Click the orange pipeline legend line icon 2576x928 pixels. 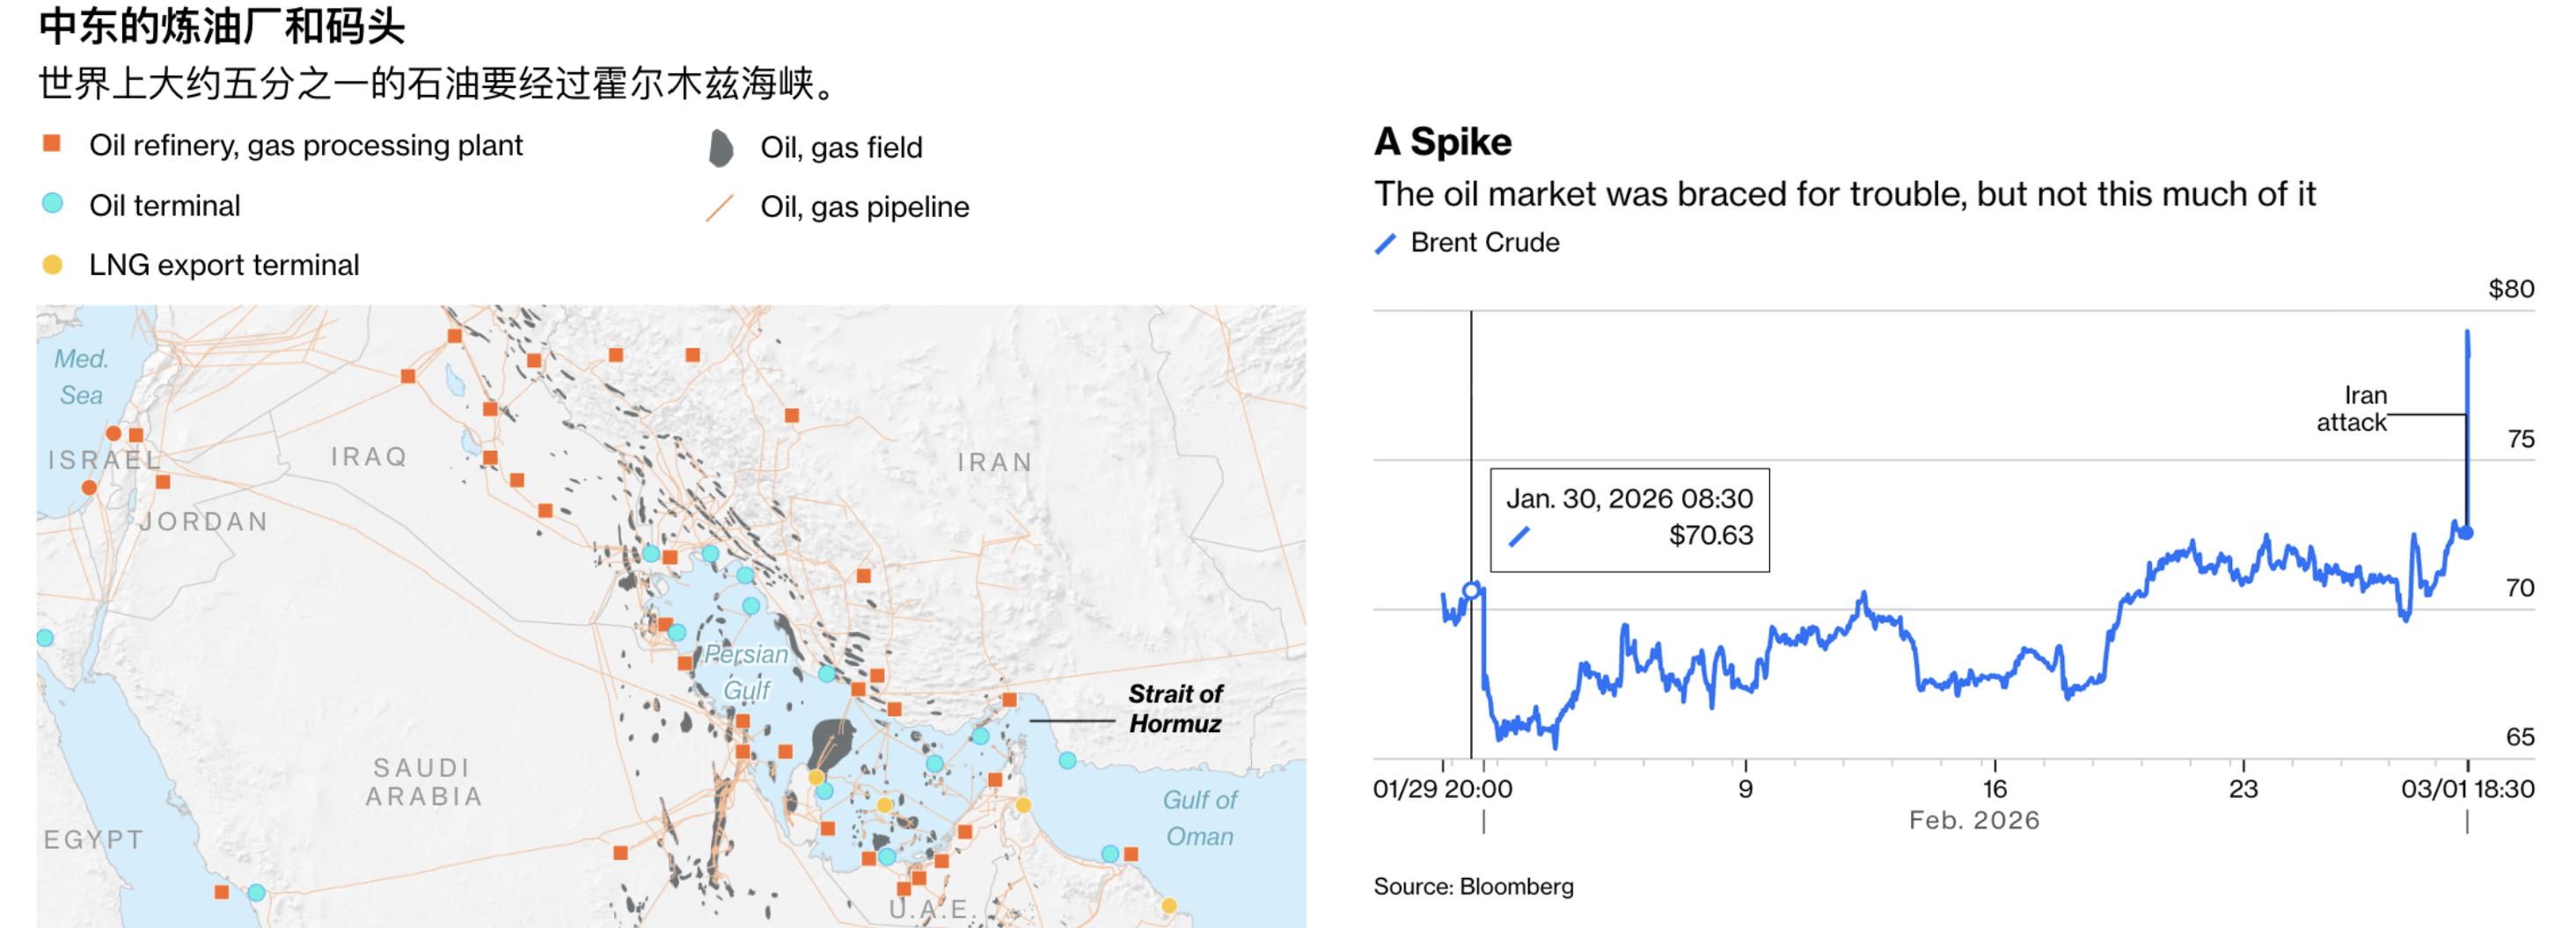click(720, 207)
